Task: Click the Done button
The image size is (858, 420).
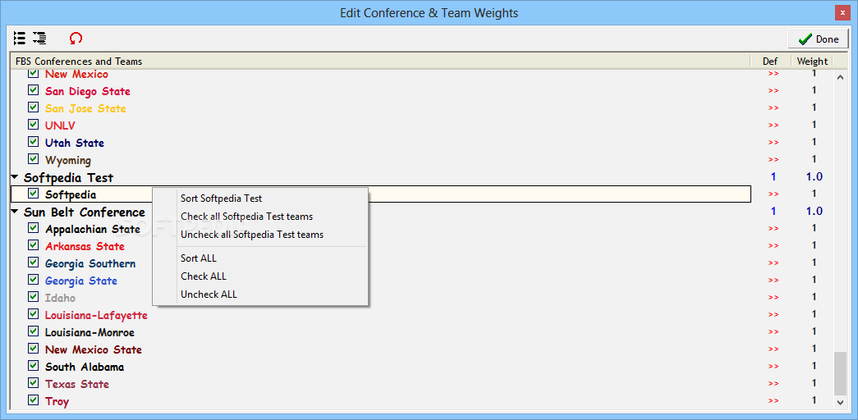Action: coord(819,39)
